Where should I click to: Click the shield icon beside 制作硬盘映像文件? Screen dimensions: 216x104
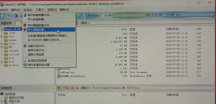coord(25,25)
